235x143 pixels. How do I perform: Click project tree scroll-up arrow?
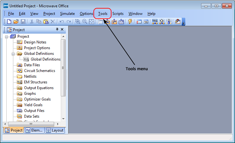click(63, 36)
